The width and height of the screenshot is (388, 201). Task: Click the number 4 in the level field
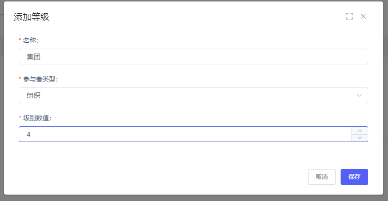pos(29,134)
